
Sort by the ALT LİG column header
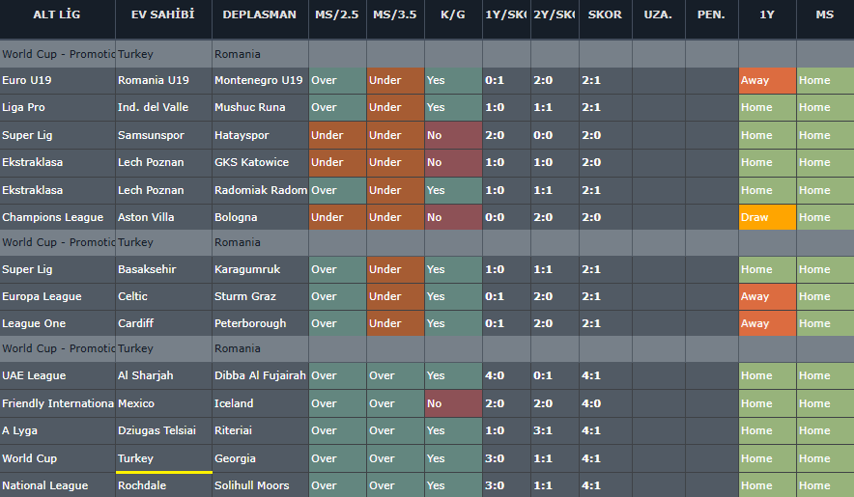click(57, 19)
